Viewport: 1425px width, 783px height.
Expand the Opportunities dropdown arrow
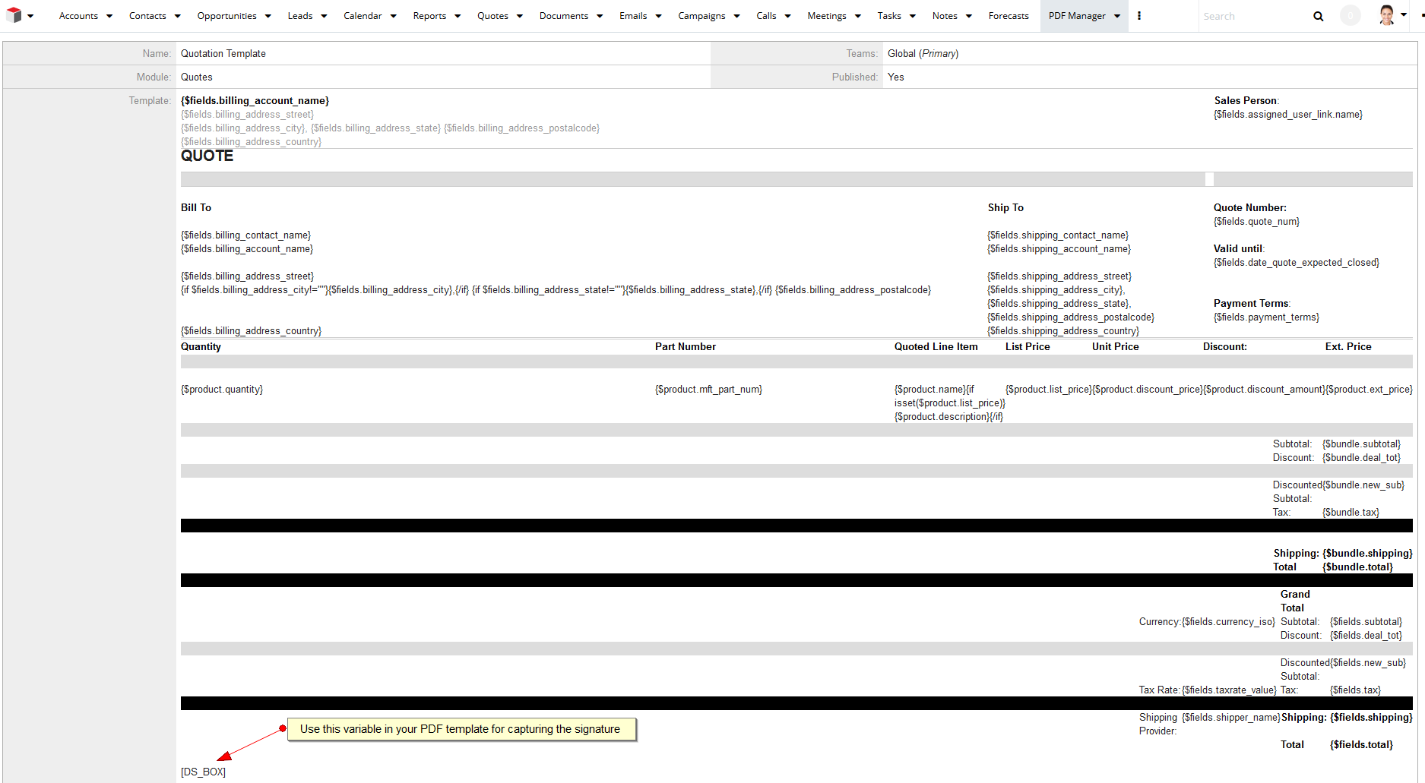268,16
